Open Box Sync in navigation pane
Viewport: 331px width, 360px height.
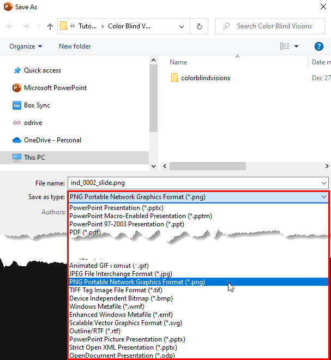point(37,105)
